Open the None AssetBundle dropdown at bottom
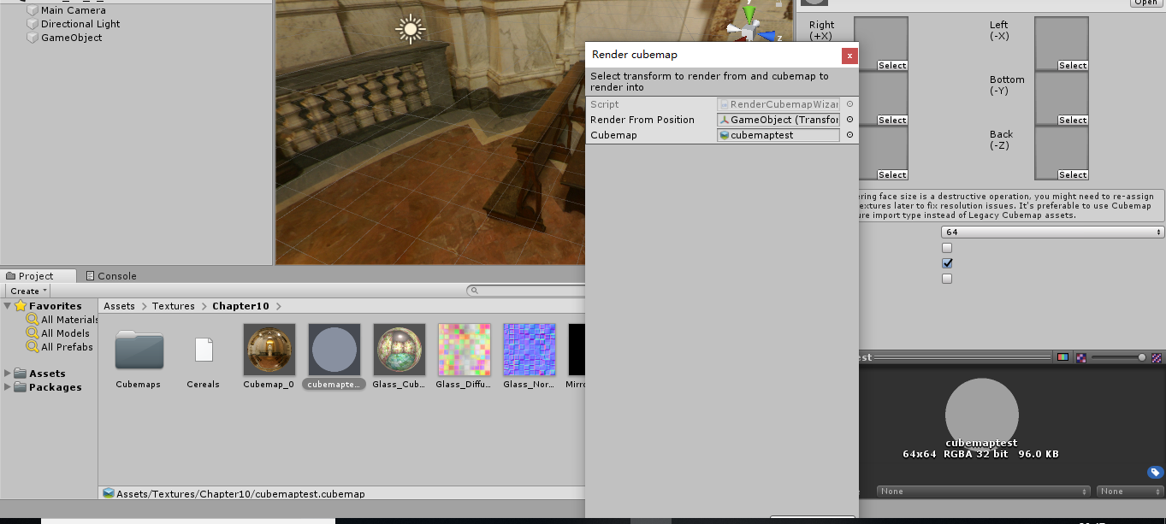This screenshot has height=524, width=1166. coord(982,492)
